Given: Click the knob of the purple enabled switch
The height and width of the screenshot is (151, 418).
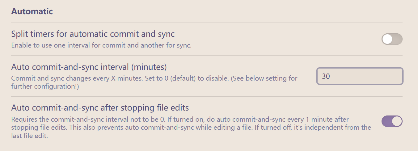Looking at the screenshot, I should click(x=397, y=121).
